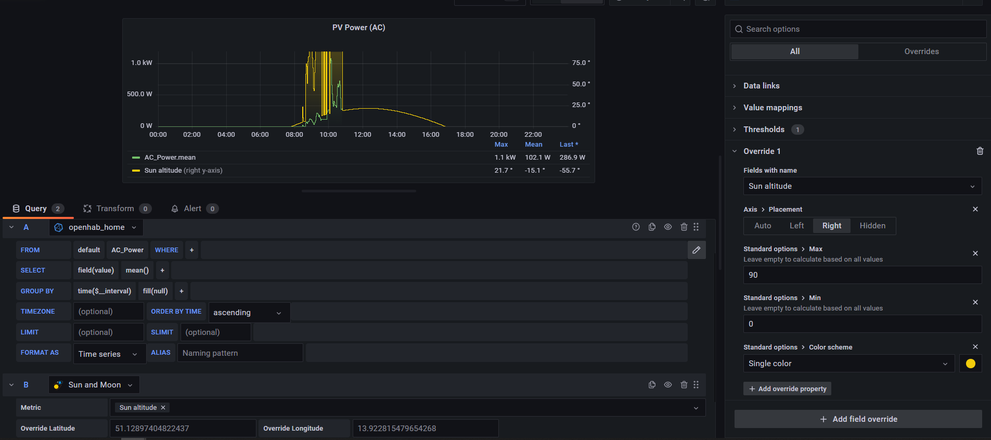Screen dimensions: 991x440
Task: Duplicate query B
Action: 652,385
